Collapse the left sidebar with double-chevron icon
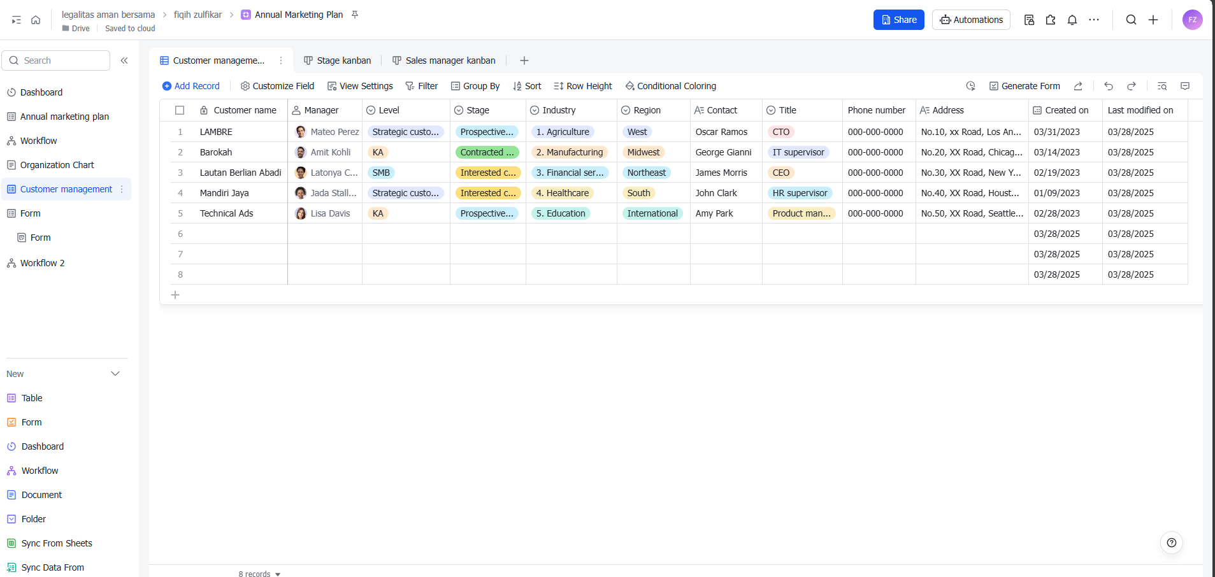 124,61
